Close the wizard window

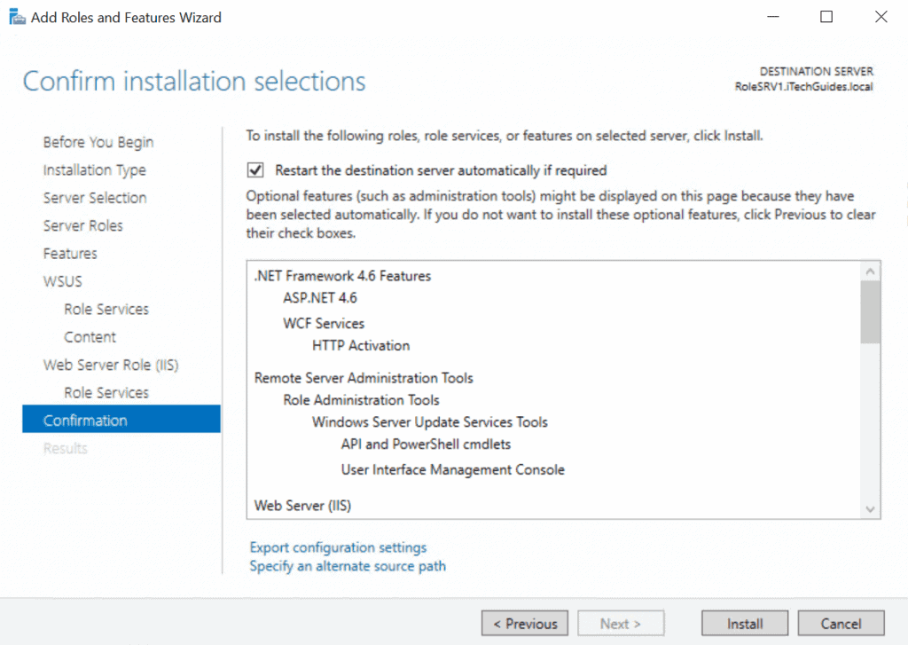click(x=881, y=17)
